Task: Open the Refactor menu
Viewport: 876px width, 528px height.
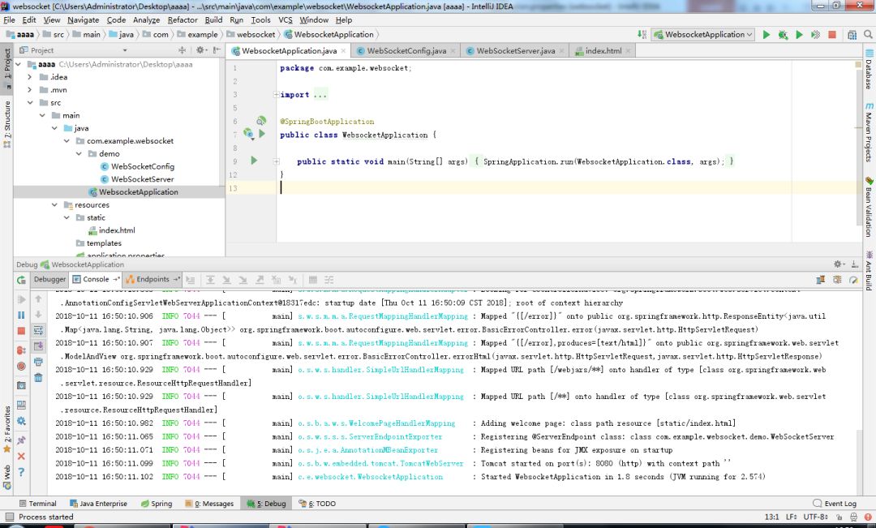Action: point(182,19)
